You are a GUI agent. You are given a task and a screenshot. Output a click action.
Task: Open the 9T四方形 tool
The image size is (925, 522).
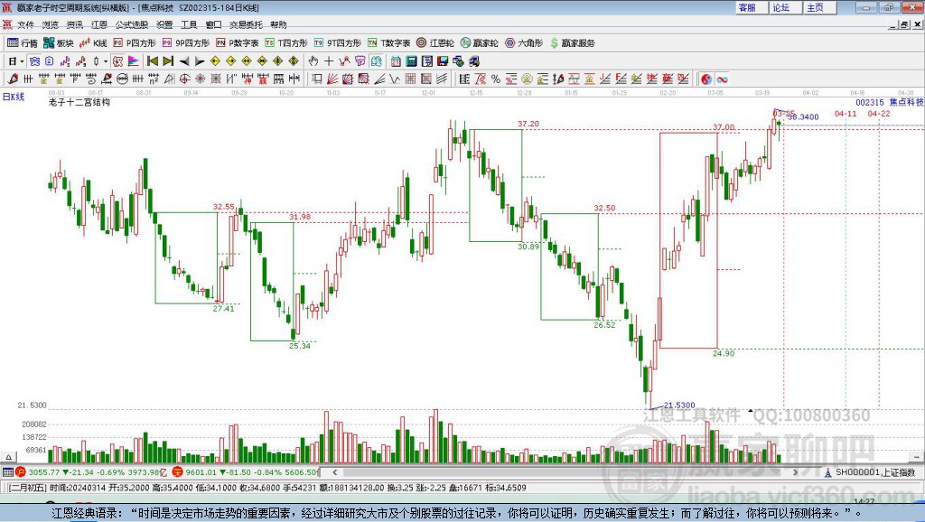(x=338, y=43)
